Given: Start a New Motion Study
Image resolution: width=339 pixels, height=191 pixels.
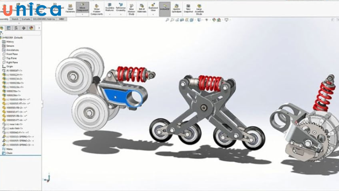Looking at the screenshot, I should pos(131,10).
